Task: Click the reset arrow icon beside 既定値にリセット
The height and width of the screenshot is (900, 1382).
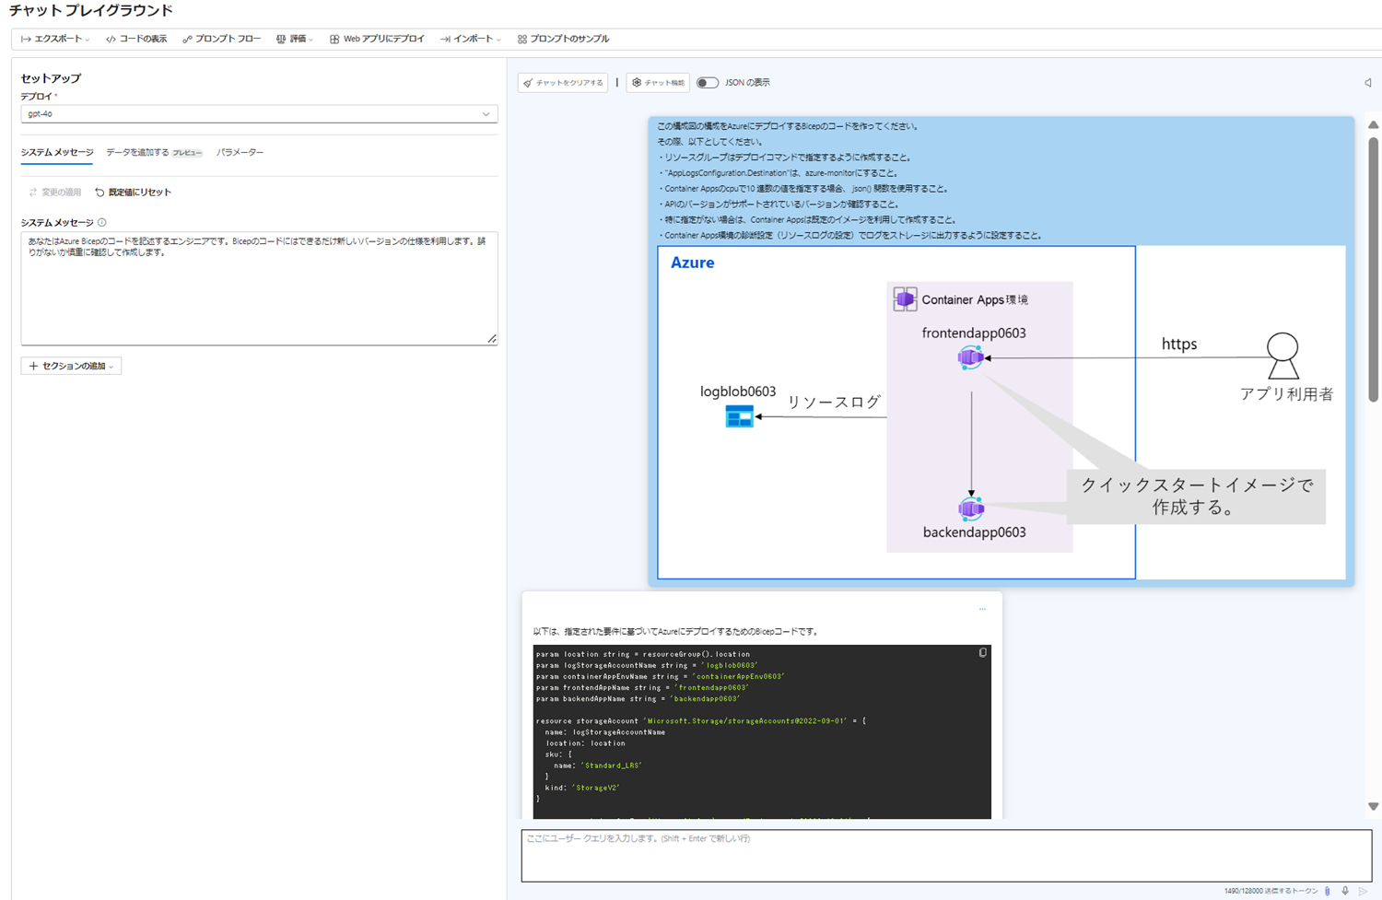Action: pyautogui.click(x=100, y=192)
